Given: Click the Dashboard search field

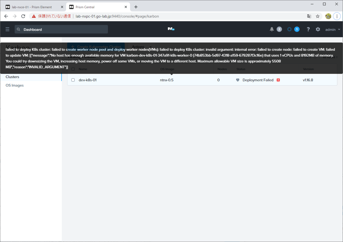Looking at the screenshot, I should click(61, 29).
